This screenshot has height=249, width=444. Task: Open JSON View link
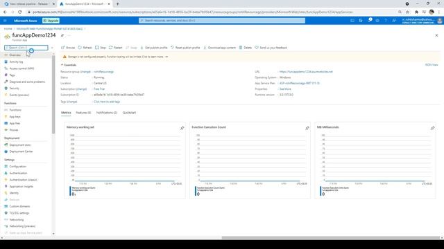click(x=432, y=65)
